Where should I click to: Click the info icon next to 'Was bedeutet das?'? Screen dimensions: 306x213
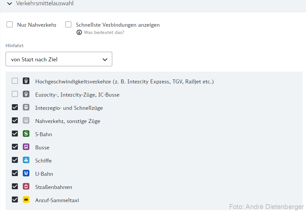(79, 32)
